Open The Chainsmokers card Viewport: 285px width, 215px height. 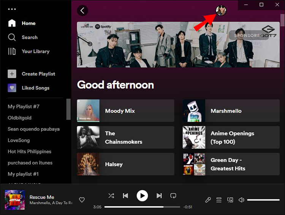[125, 138]
